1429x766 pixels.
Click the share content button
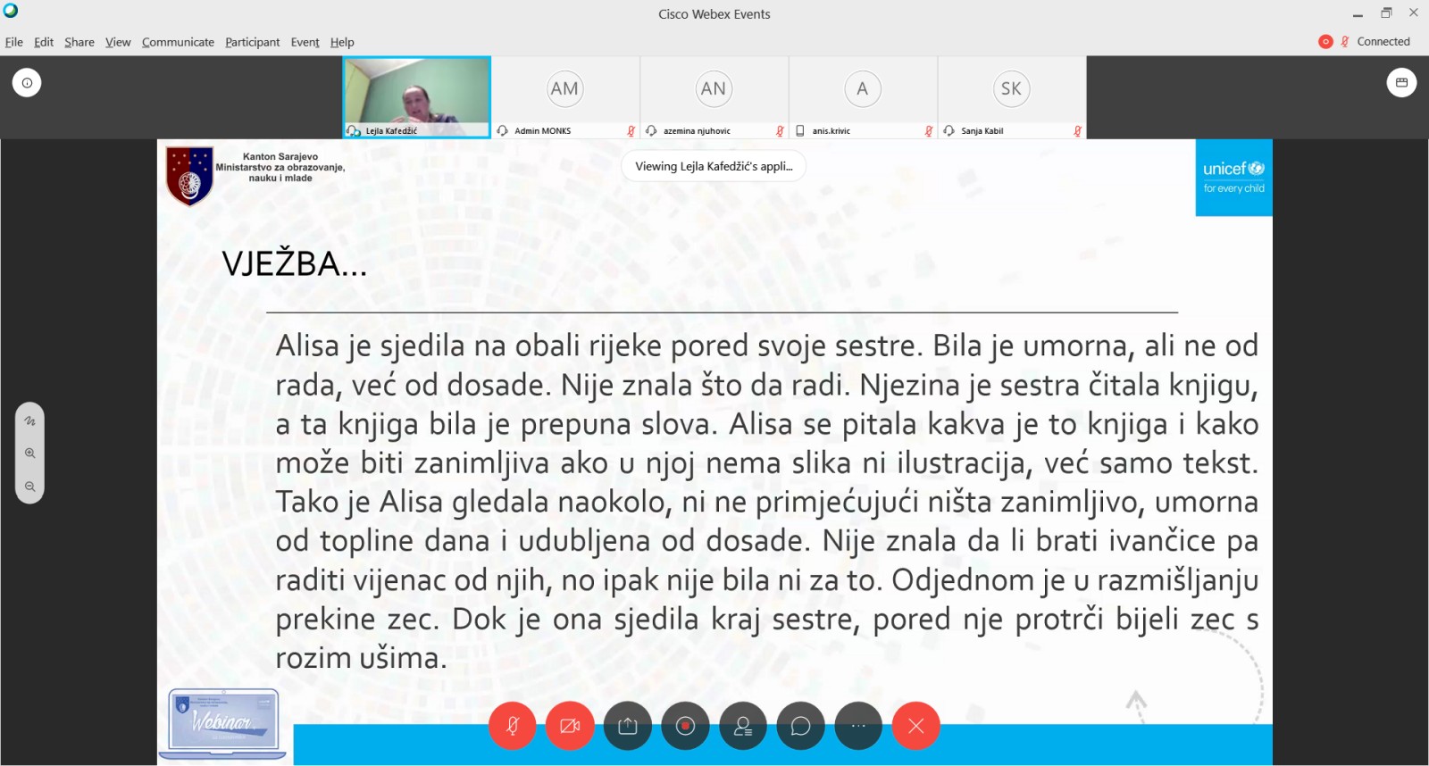tap(628, 726)
